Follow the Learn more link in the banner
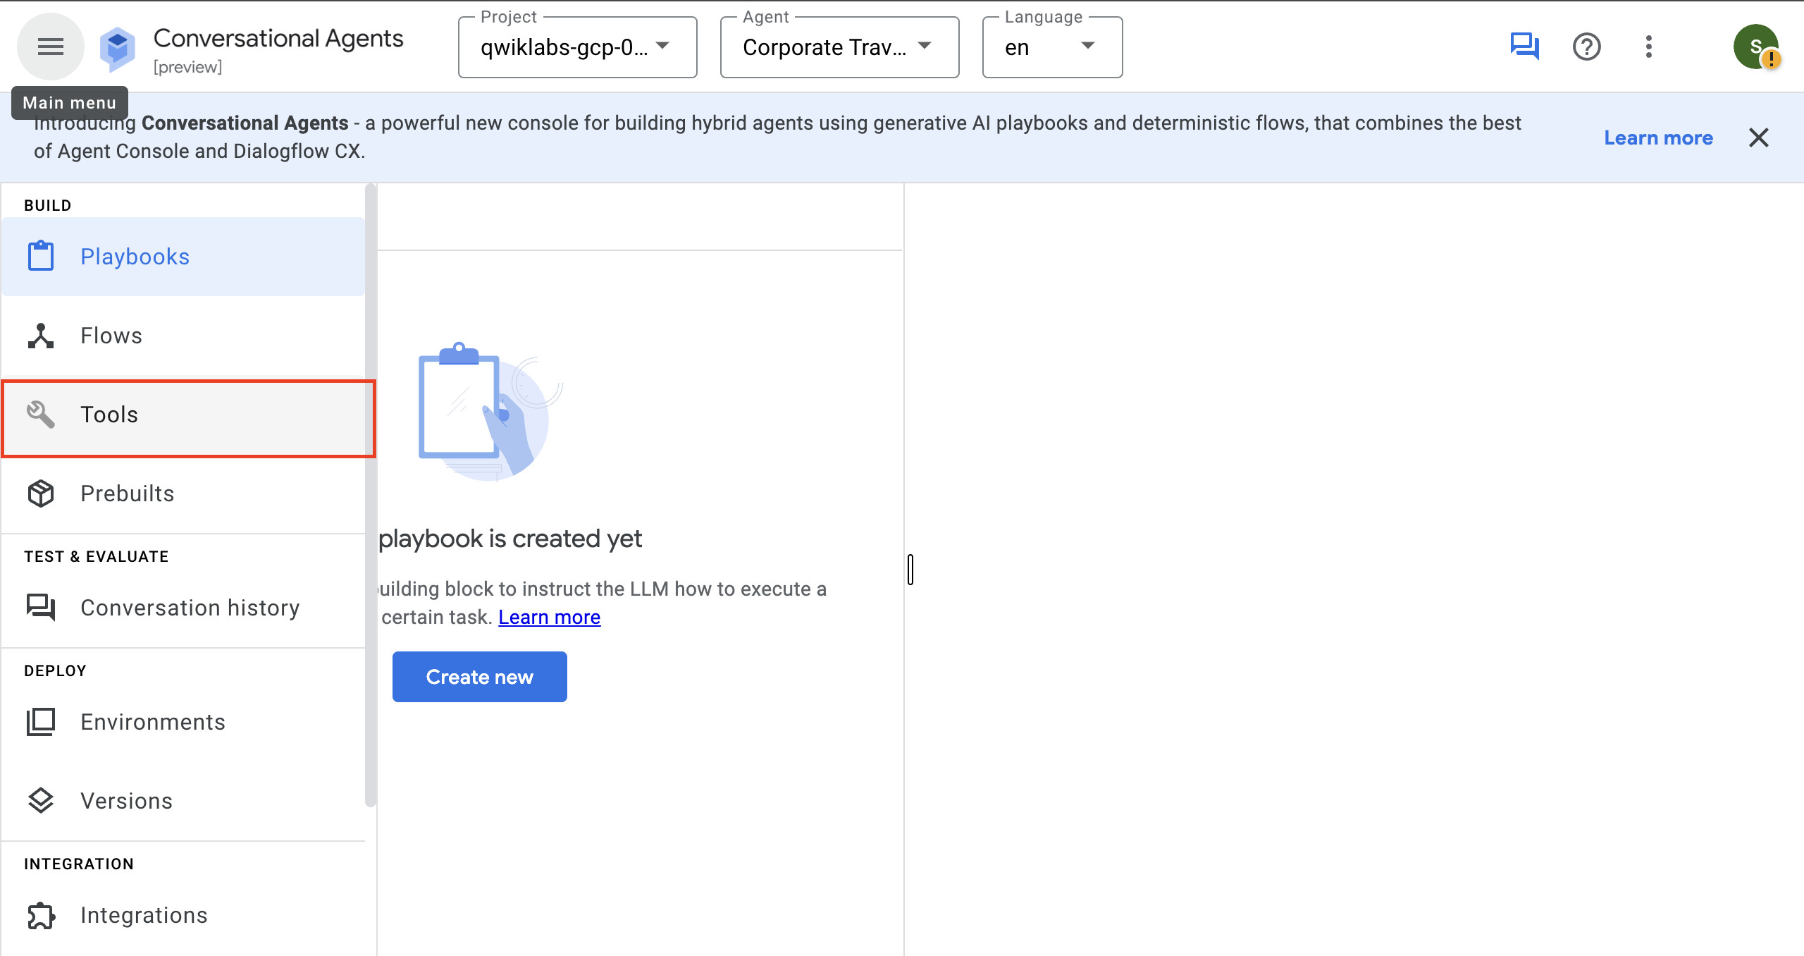Viewport: 1804px width, 956px height. click(x=1658, y=137)
